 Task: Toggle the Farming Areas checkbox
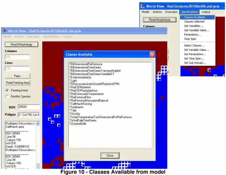(x=7, y=90)
